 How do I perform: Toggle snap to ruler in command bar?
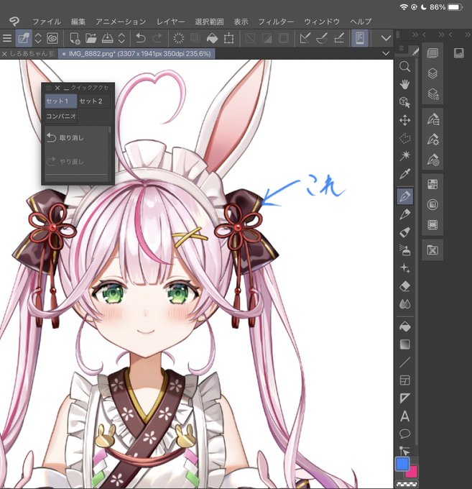tap(305, 38)
